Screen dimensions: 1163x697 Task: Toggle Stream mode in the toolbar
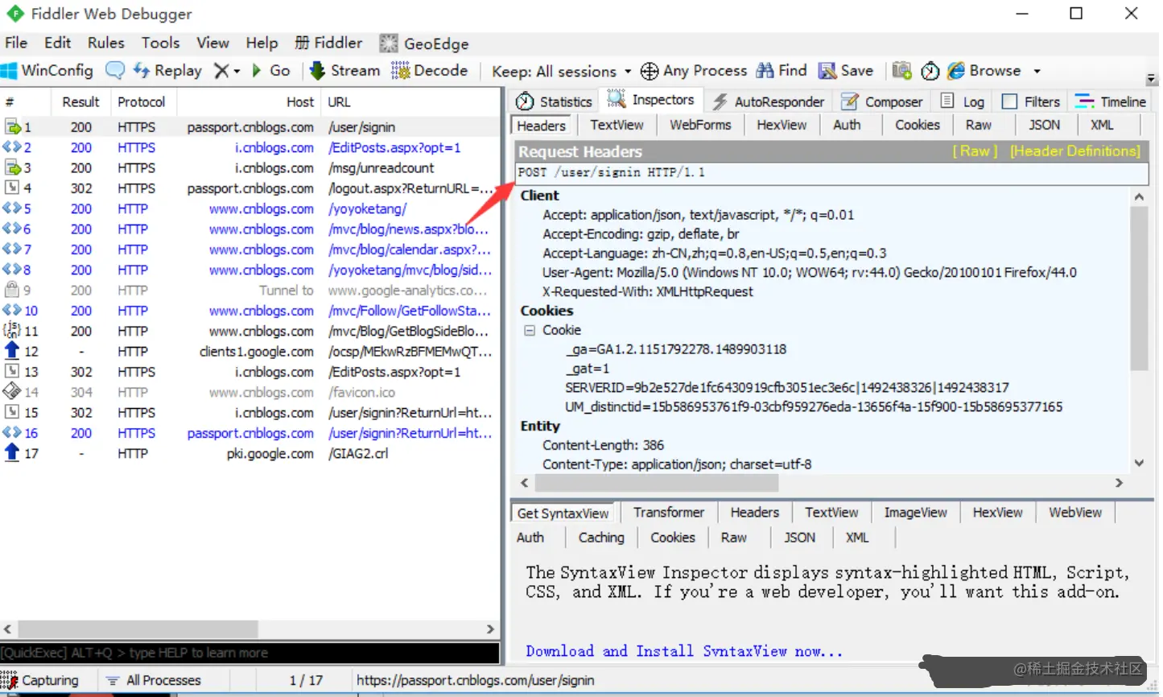[x=344, y=71]
